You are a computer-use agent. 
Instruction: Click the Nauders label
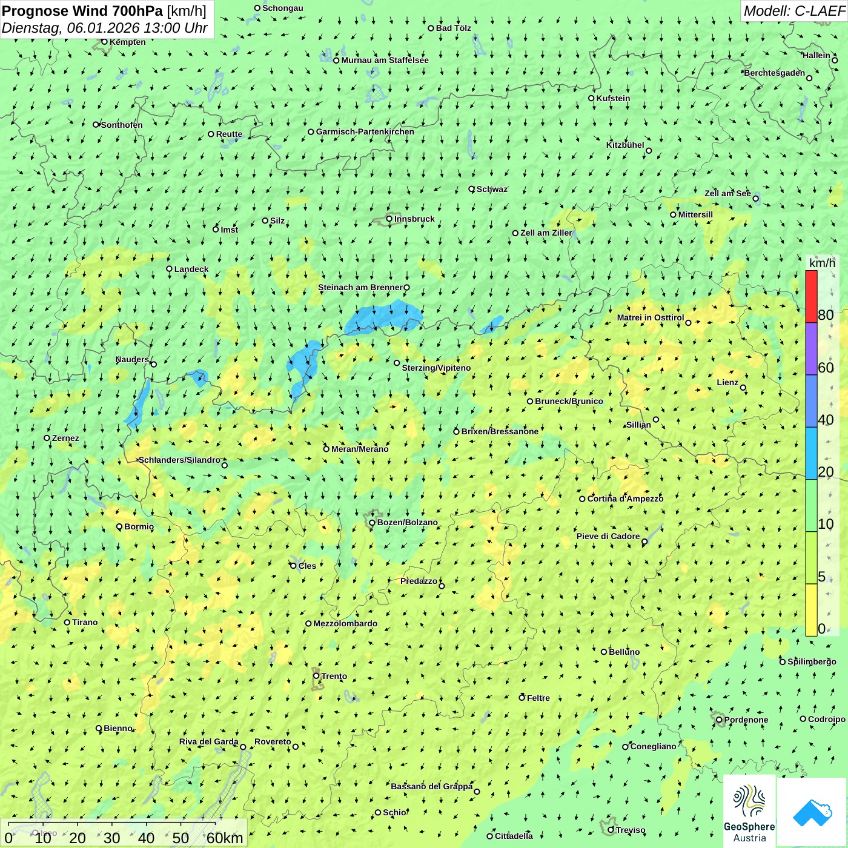point(132,359)
